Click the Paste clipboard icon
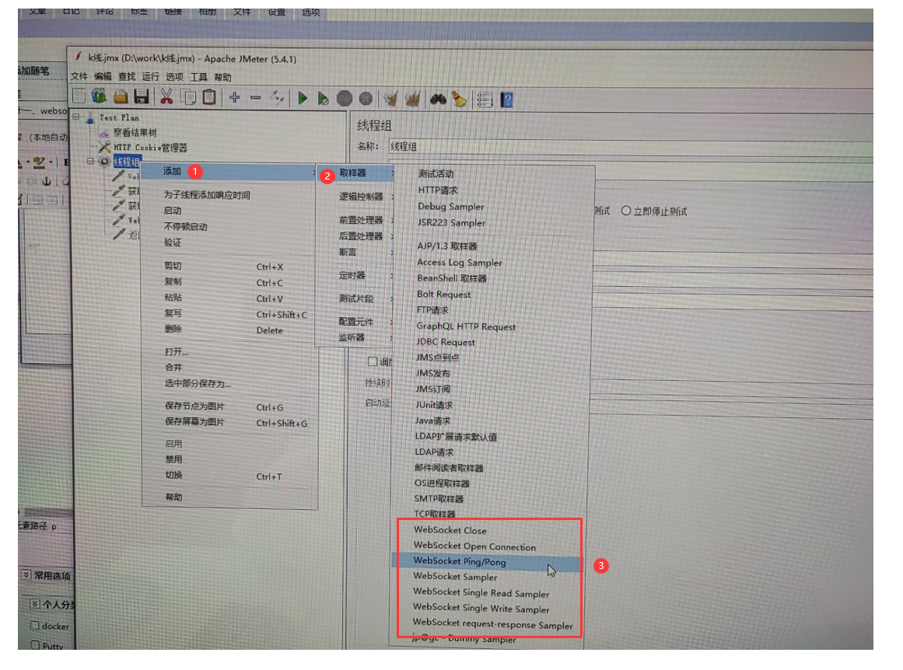 (209, 97)
